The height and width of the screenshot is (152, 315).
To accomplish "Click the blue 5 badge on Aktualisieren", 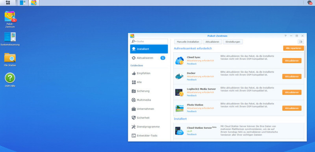I will pos(163,58).
